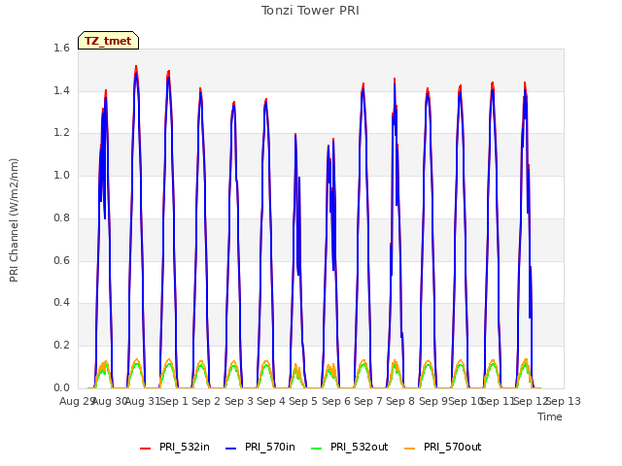
Task: Click the 0.8 y-axis tick label
Action: (x=61, y=217)
